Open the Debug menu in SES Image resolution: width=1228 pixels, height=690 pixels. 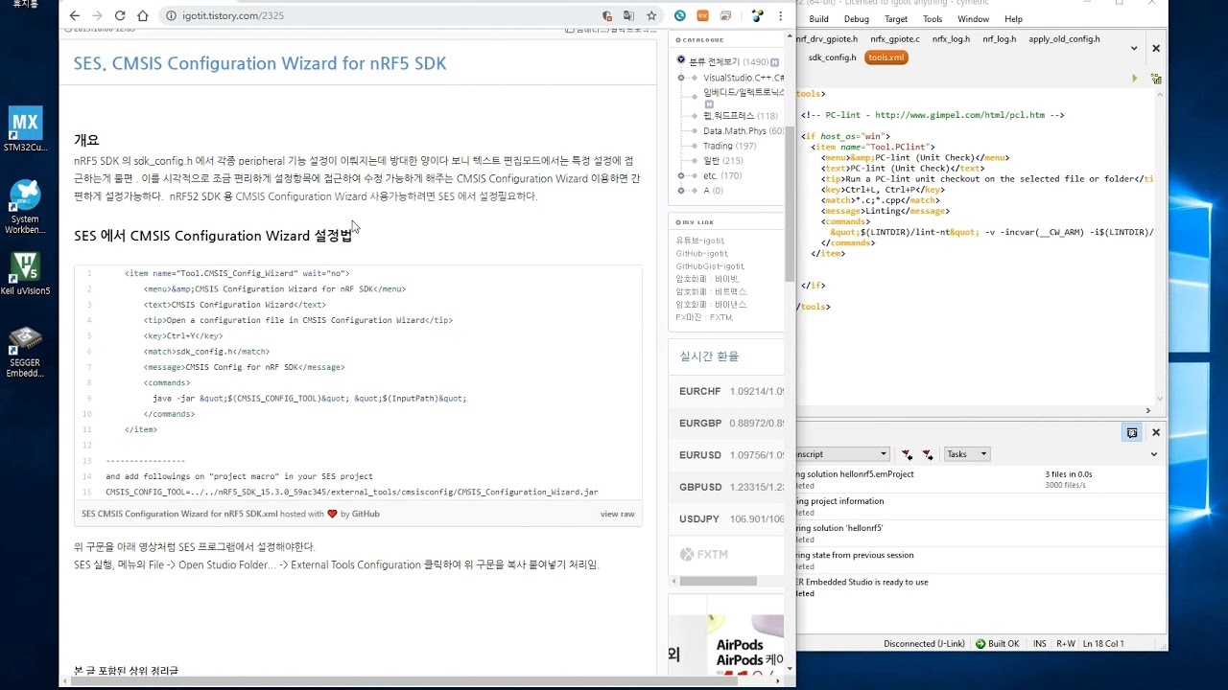(x=857, y=19)
